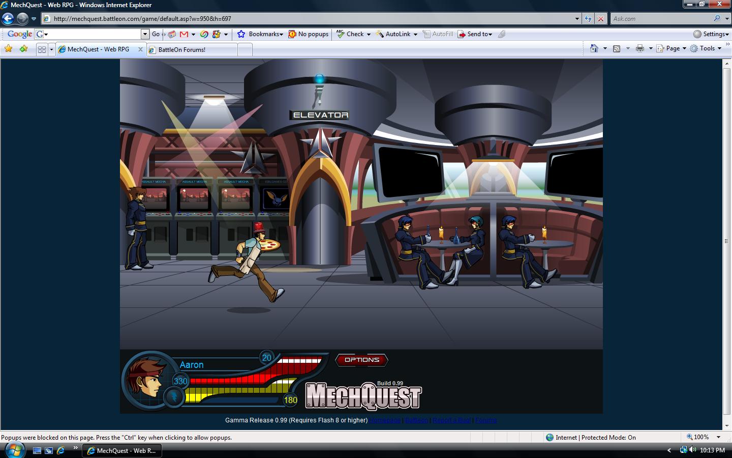The height and width of the screenshot is (458, 732).
Task: Click the Report a Bug link
Action: tap(451, 420)
